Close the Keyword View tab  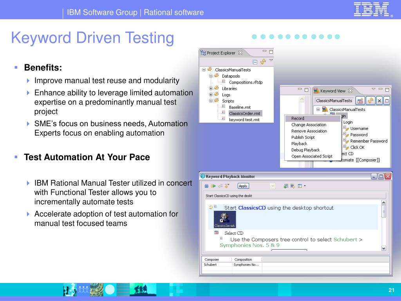coord(350,91)
